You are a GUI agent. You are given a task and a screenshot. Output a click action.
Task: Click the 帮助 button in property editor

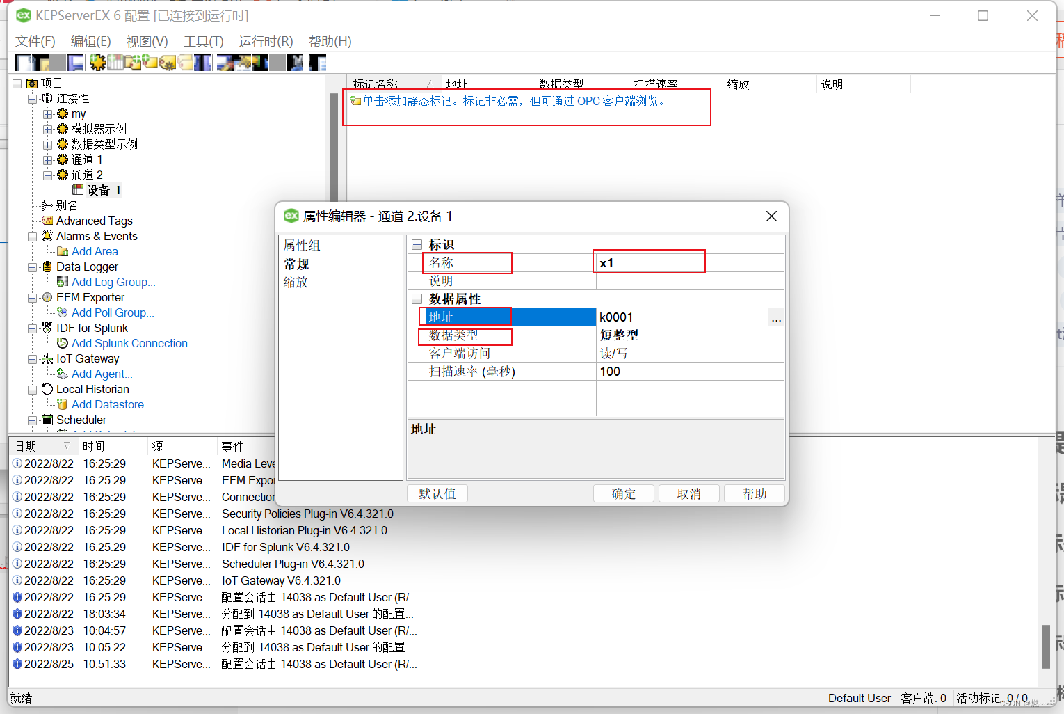click(755, 493)
